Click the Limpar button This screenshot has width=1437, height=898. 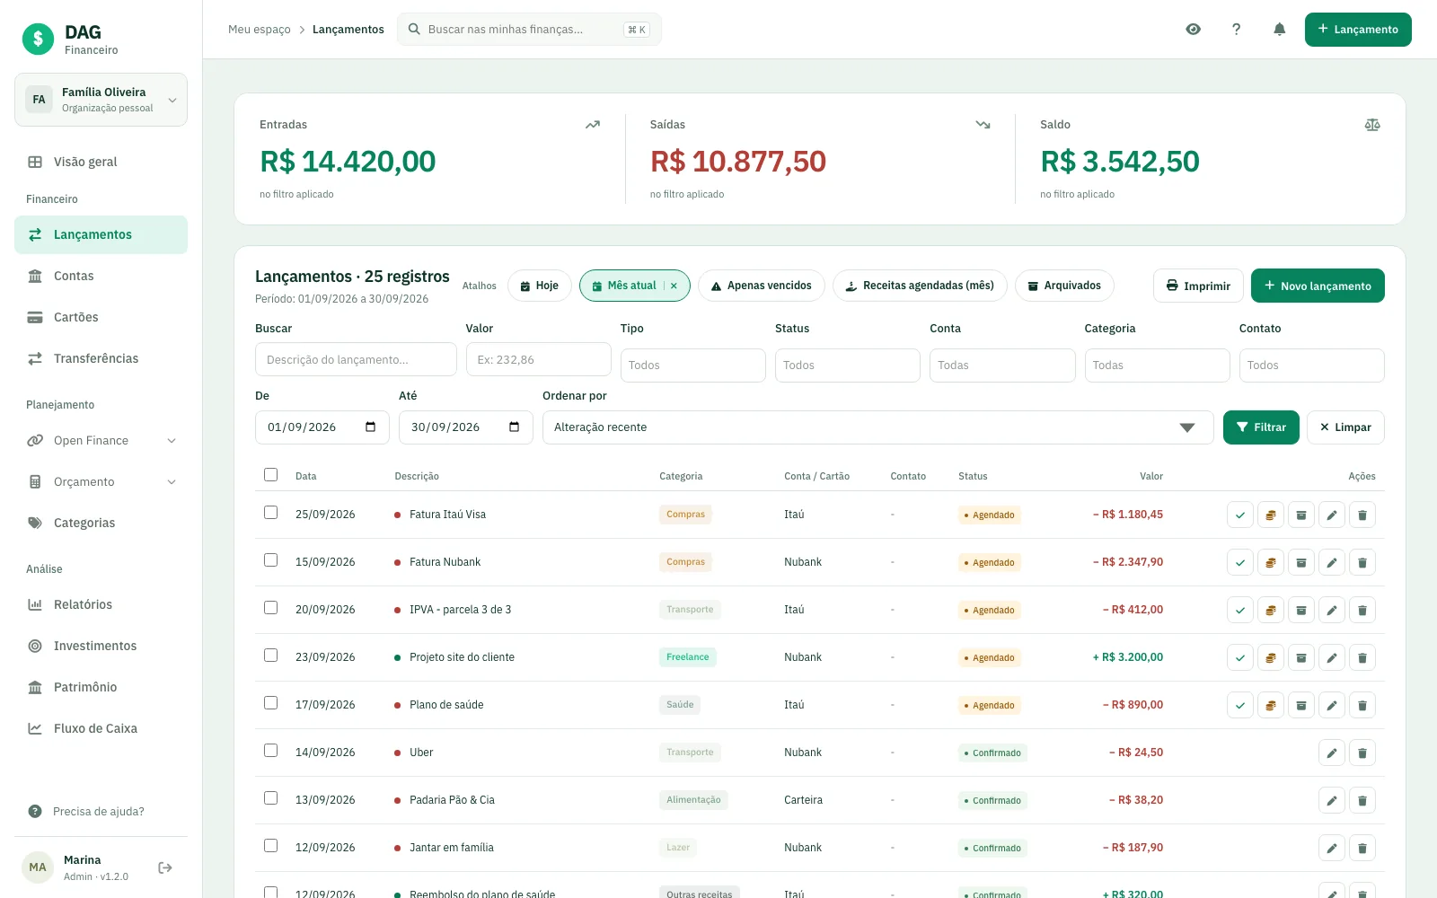point(1345,427)
